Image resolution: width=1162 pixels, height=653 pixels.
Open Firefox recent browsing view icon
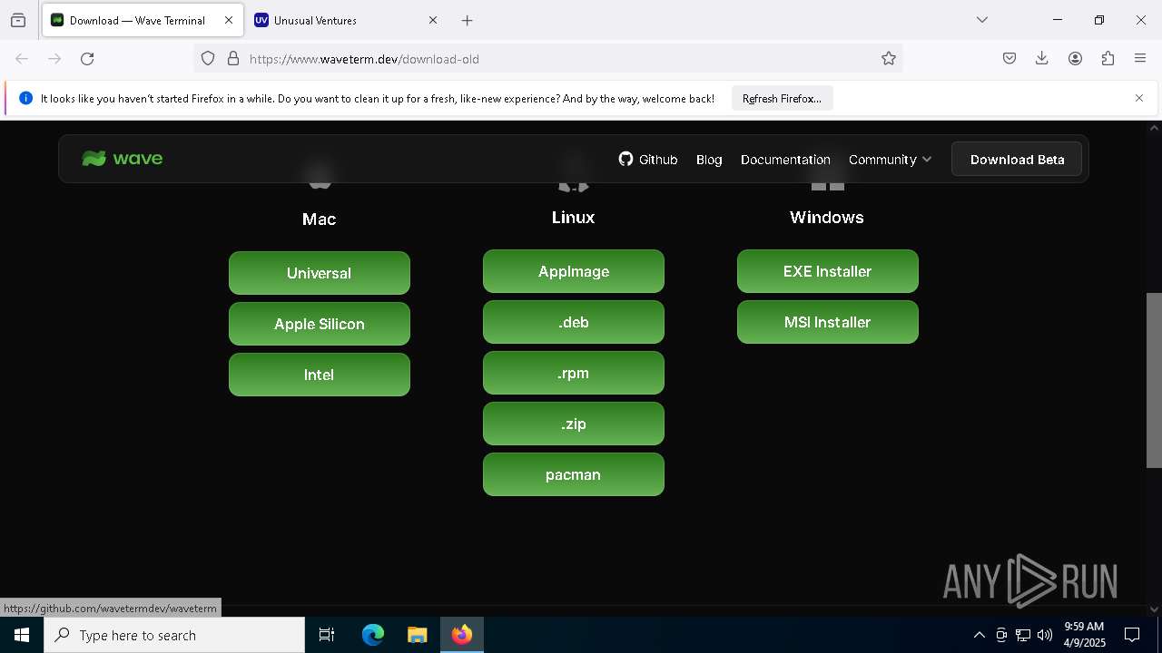click(18, 20)
